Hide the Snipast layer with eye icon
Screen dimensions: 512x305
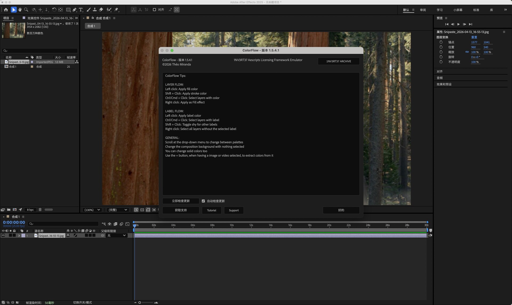point(3,236)
